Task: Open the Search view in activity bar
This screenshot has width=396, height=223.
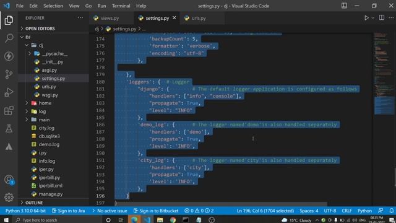Action: click(x=9, y=38)
